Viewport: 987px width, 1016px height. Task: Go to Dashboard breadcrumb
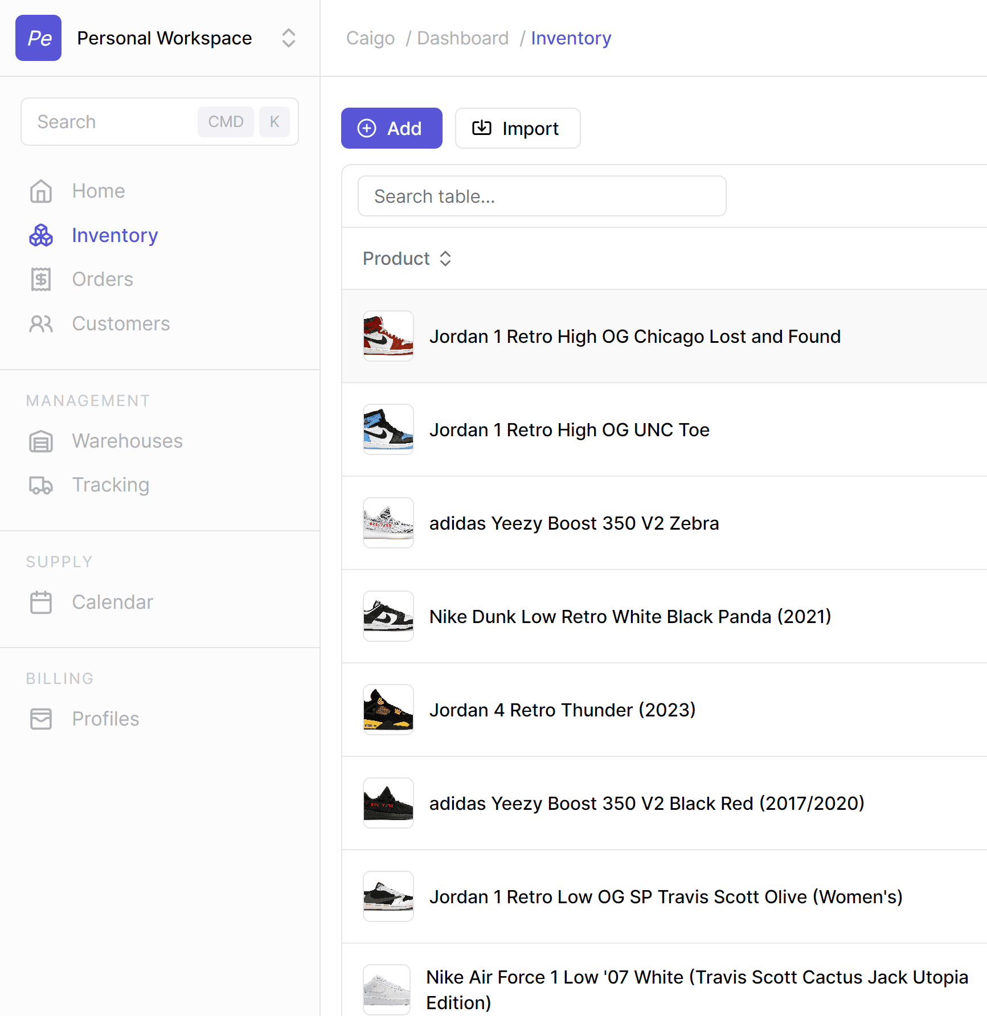462,38
